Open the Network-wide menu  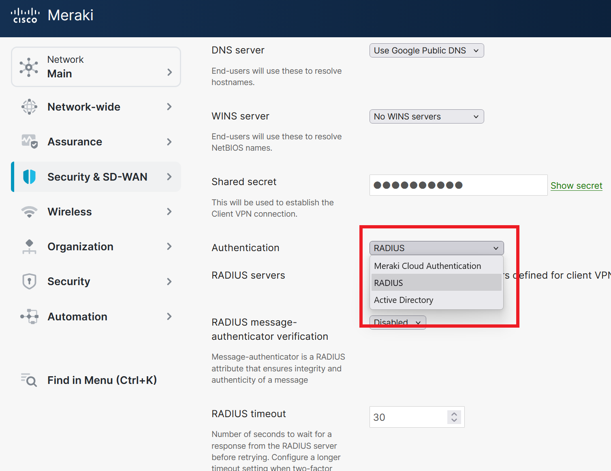point(96,107)
